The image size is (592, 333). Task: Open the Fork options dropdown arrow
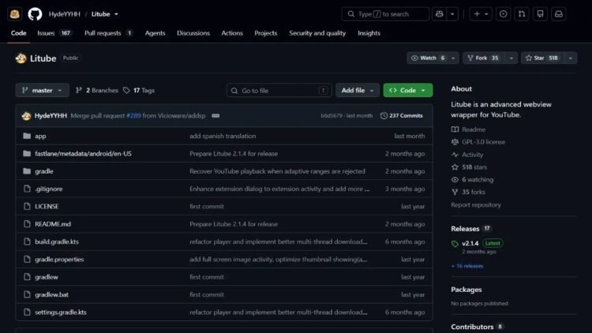click(511, 58)
